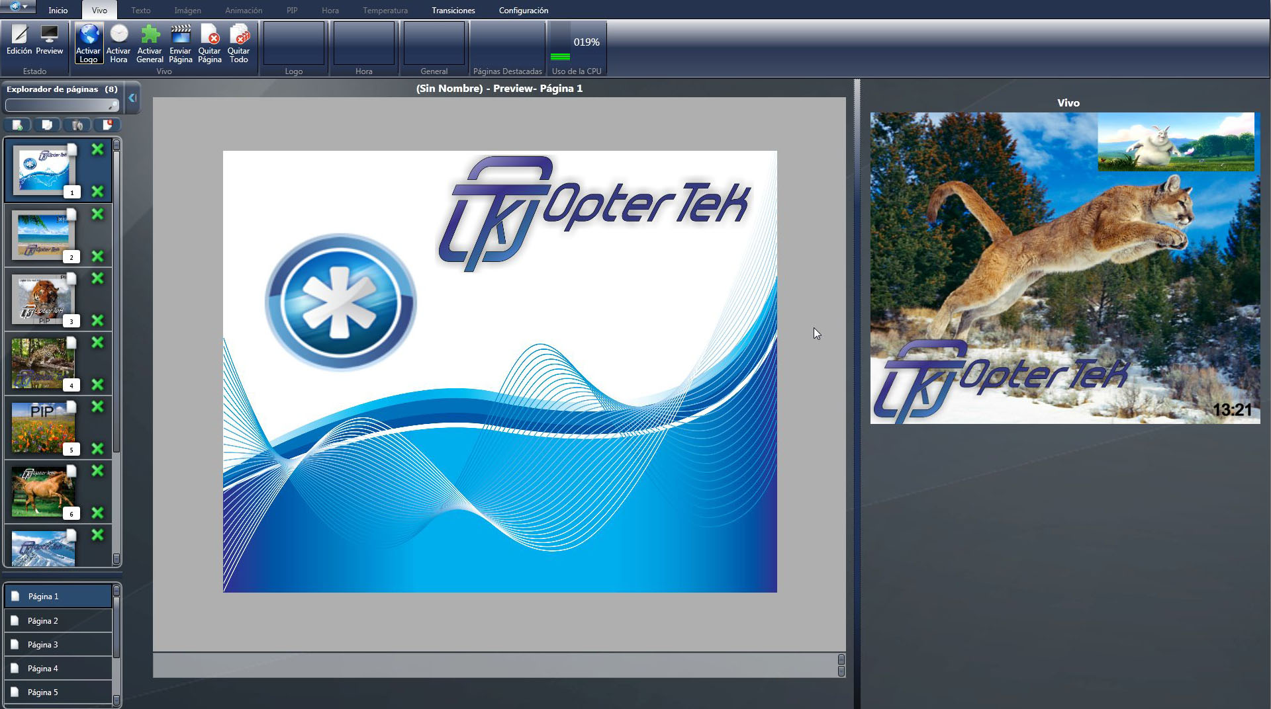The height and width of the screenshot is (709, 1271).
Task: Click the duplicate page icon
Action: click(x=47, y=125)
